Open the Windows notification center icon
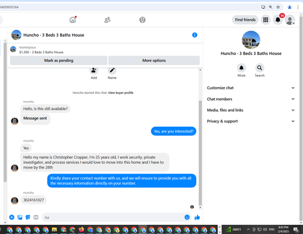 [x=296, y=230]
